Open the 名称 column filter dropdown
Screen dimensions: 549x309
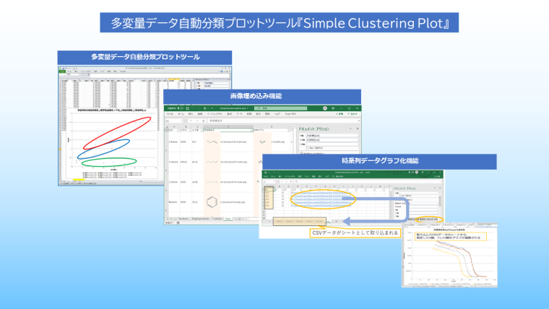(x=176, y=129)
